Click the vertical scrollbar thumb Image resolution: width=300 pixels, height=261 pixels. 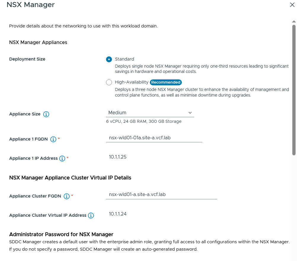(x=294, y=89)
